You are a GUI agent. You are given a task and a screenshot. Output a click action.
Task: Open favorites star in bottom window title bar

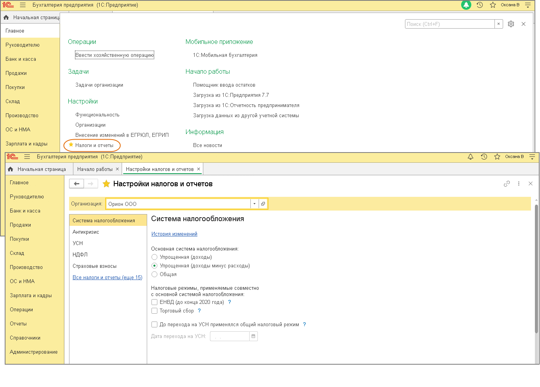(497, 157)
